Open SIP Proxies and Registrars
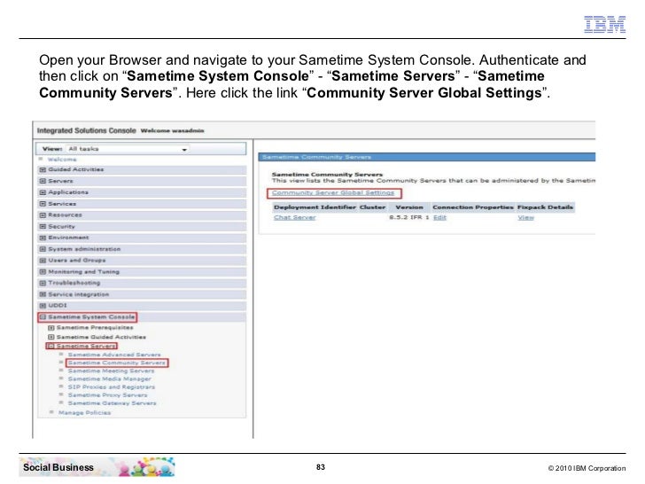Image resolution: width=645 pixels, height=484 pixels. (112, 386)
